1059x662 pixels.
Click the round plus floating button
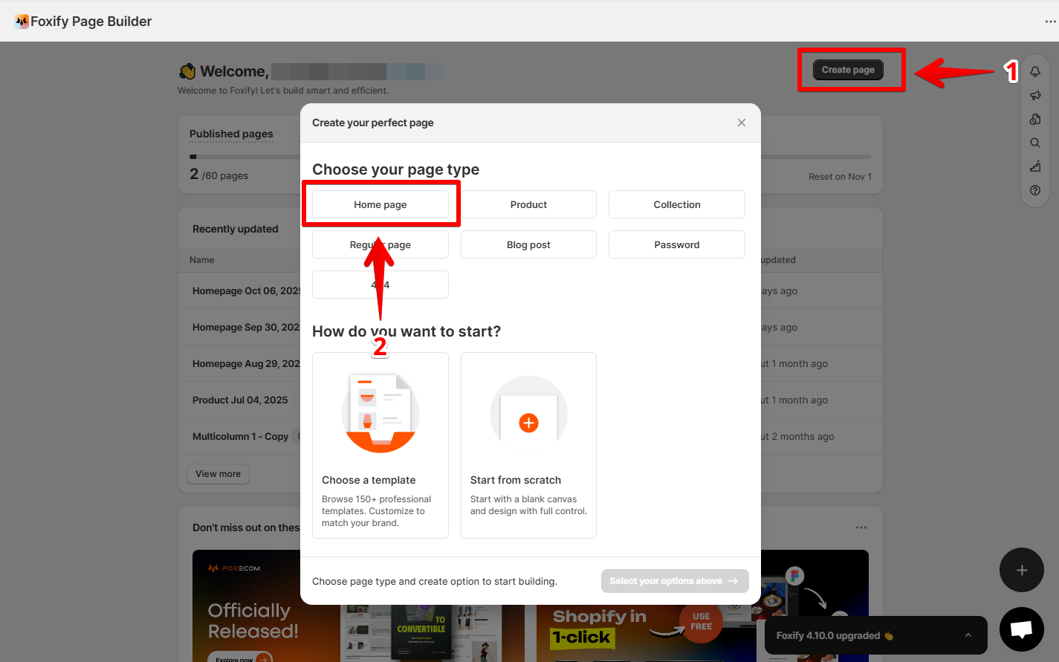point(1022,570)
